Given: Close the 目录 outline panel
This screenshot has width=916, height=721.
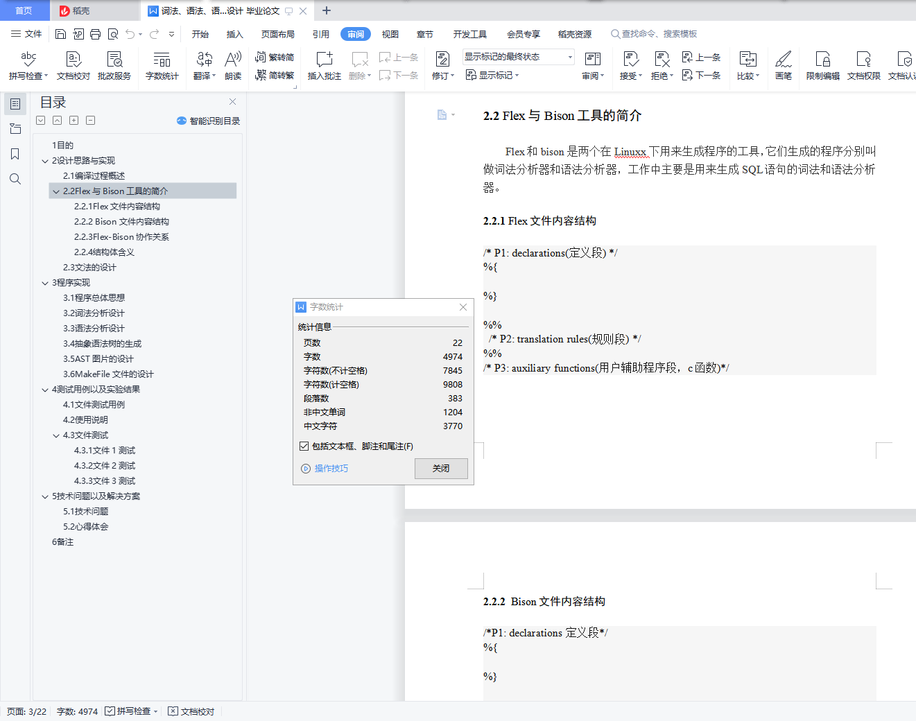Looking at the screenshot, I should pos(233,102).
